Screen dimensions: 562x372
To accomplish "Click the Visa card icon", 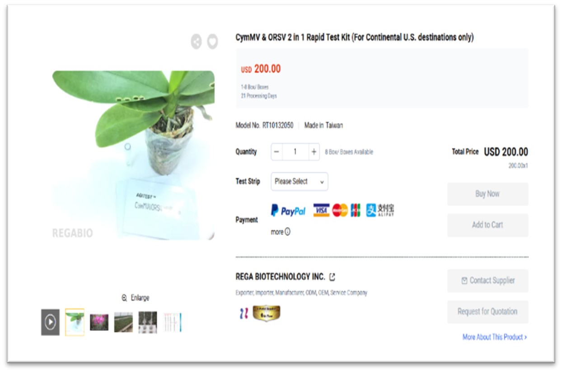I will pyautogui.click(x=321, y=210).
